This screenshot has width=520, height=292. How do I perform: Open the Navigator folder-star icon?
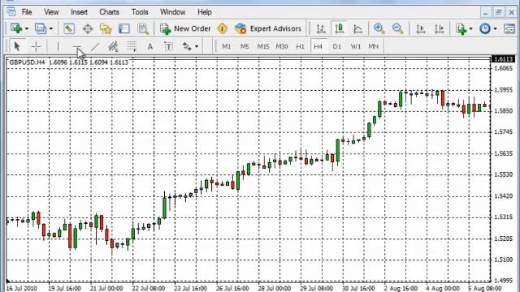pyautogui.click(x=106, y=29)
